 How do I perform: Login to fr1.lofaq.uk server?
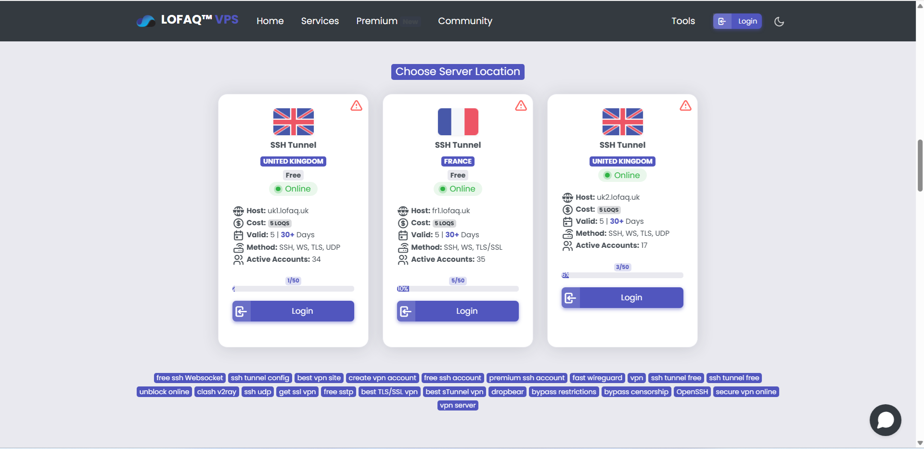point(458,311)
